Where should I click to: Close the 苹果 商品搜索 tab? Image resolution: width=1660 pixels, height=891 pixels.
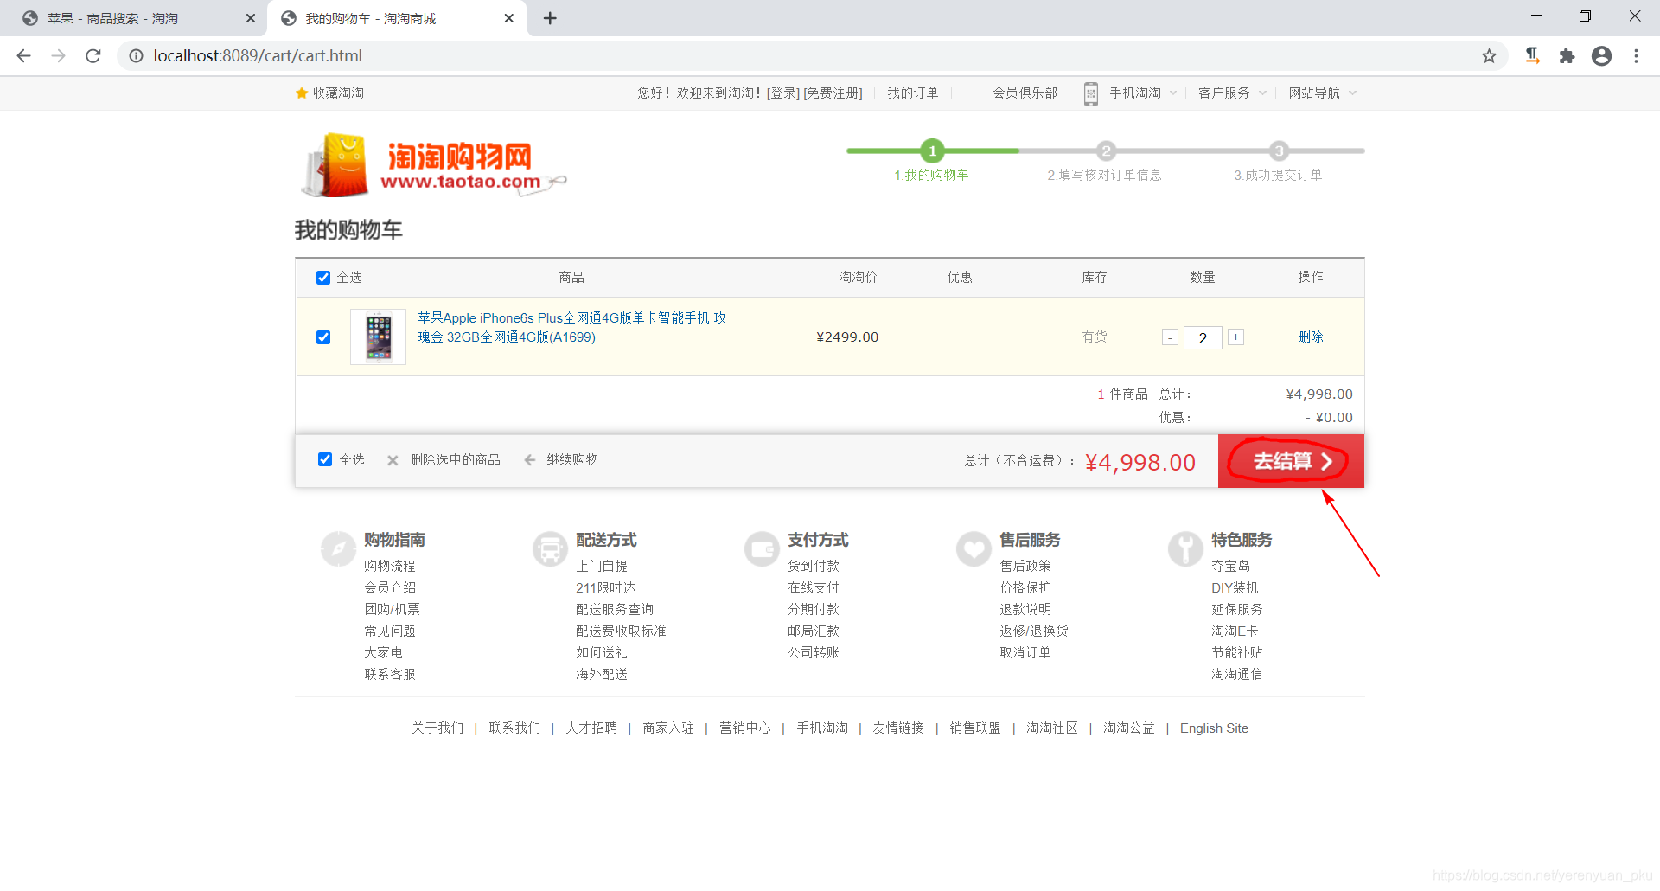251,18
